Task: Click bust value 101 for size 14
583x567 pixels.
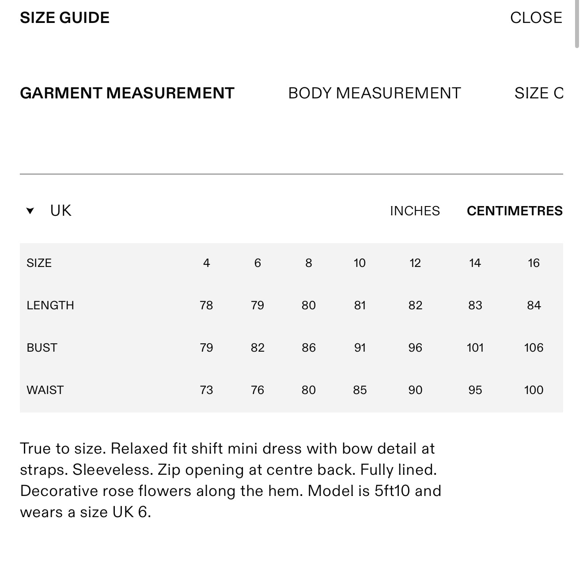Action: coord(475,348)
